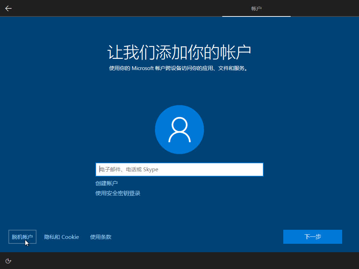Click the white person silhouette glyph

coord(179,130)
